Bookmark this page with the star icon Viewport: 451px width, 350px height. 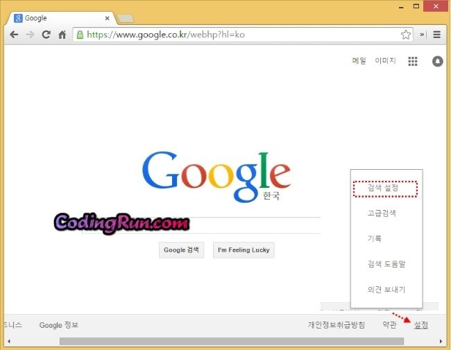tap(406, 35)
